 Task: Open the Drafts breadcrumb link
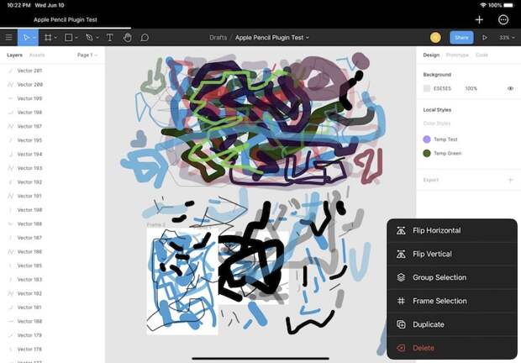(x=218, y=38)
